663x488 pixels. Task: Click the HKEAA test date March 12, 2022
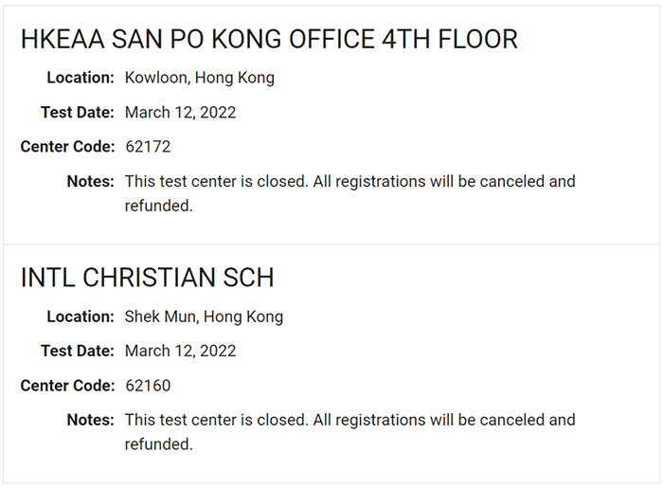180,112
